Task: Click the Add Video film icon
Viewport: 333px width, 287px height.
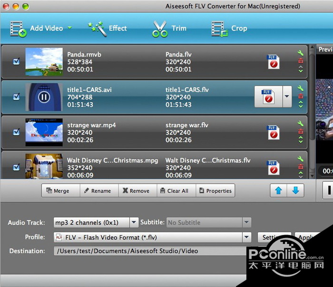Action: [x=18, y=29]
